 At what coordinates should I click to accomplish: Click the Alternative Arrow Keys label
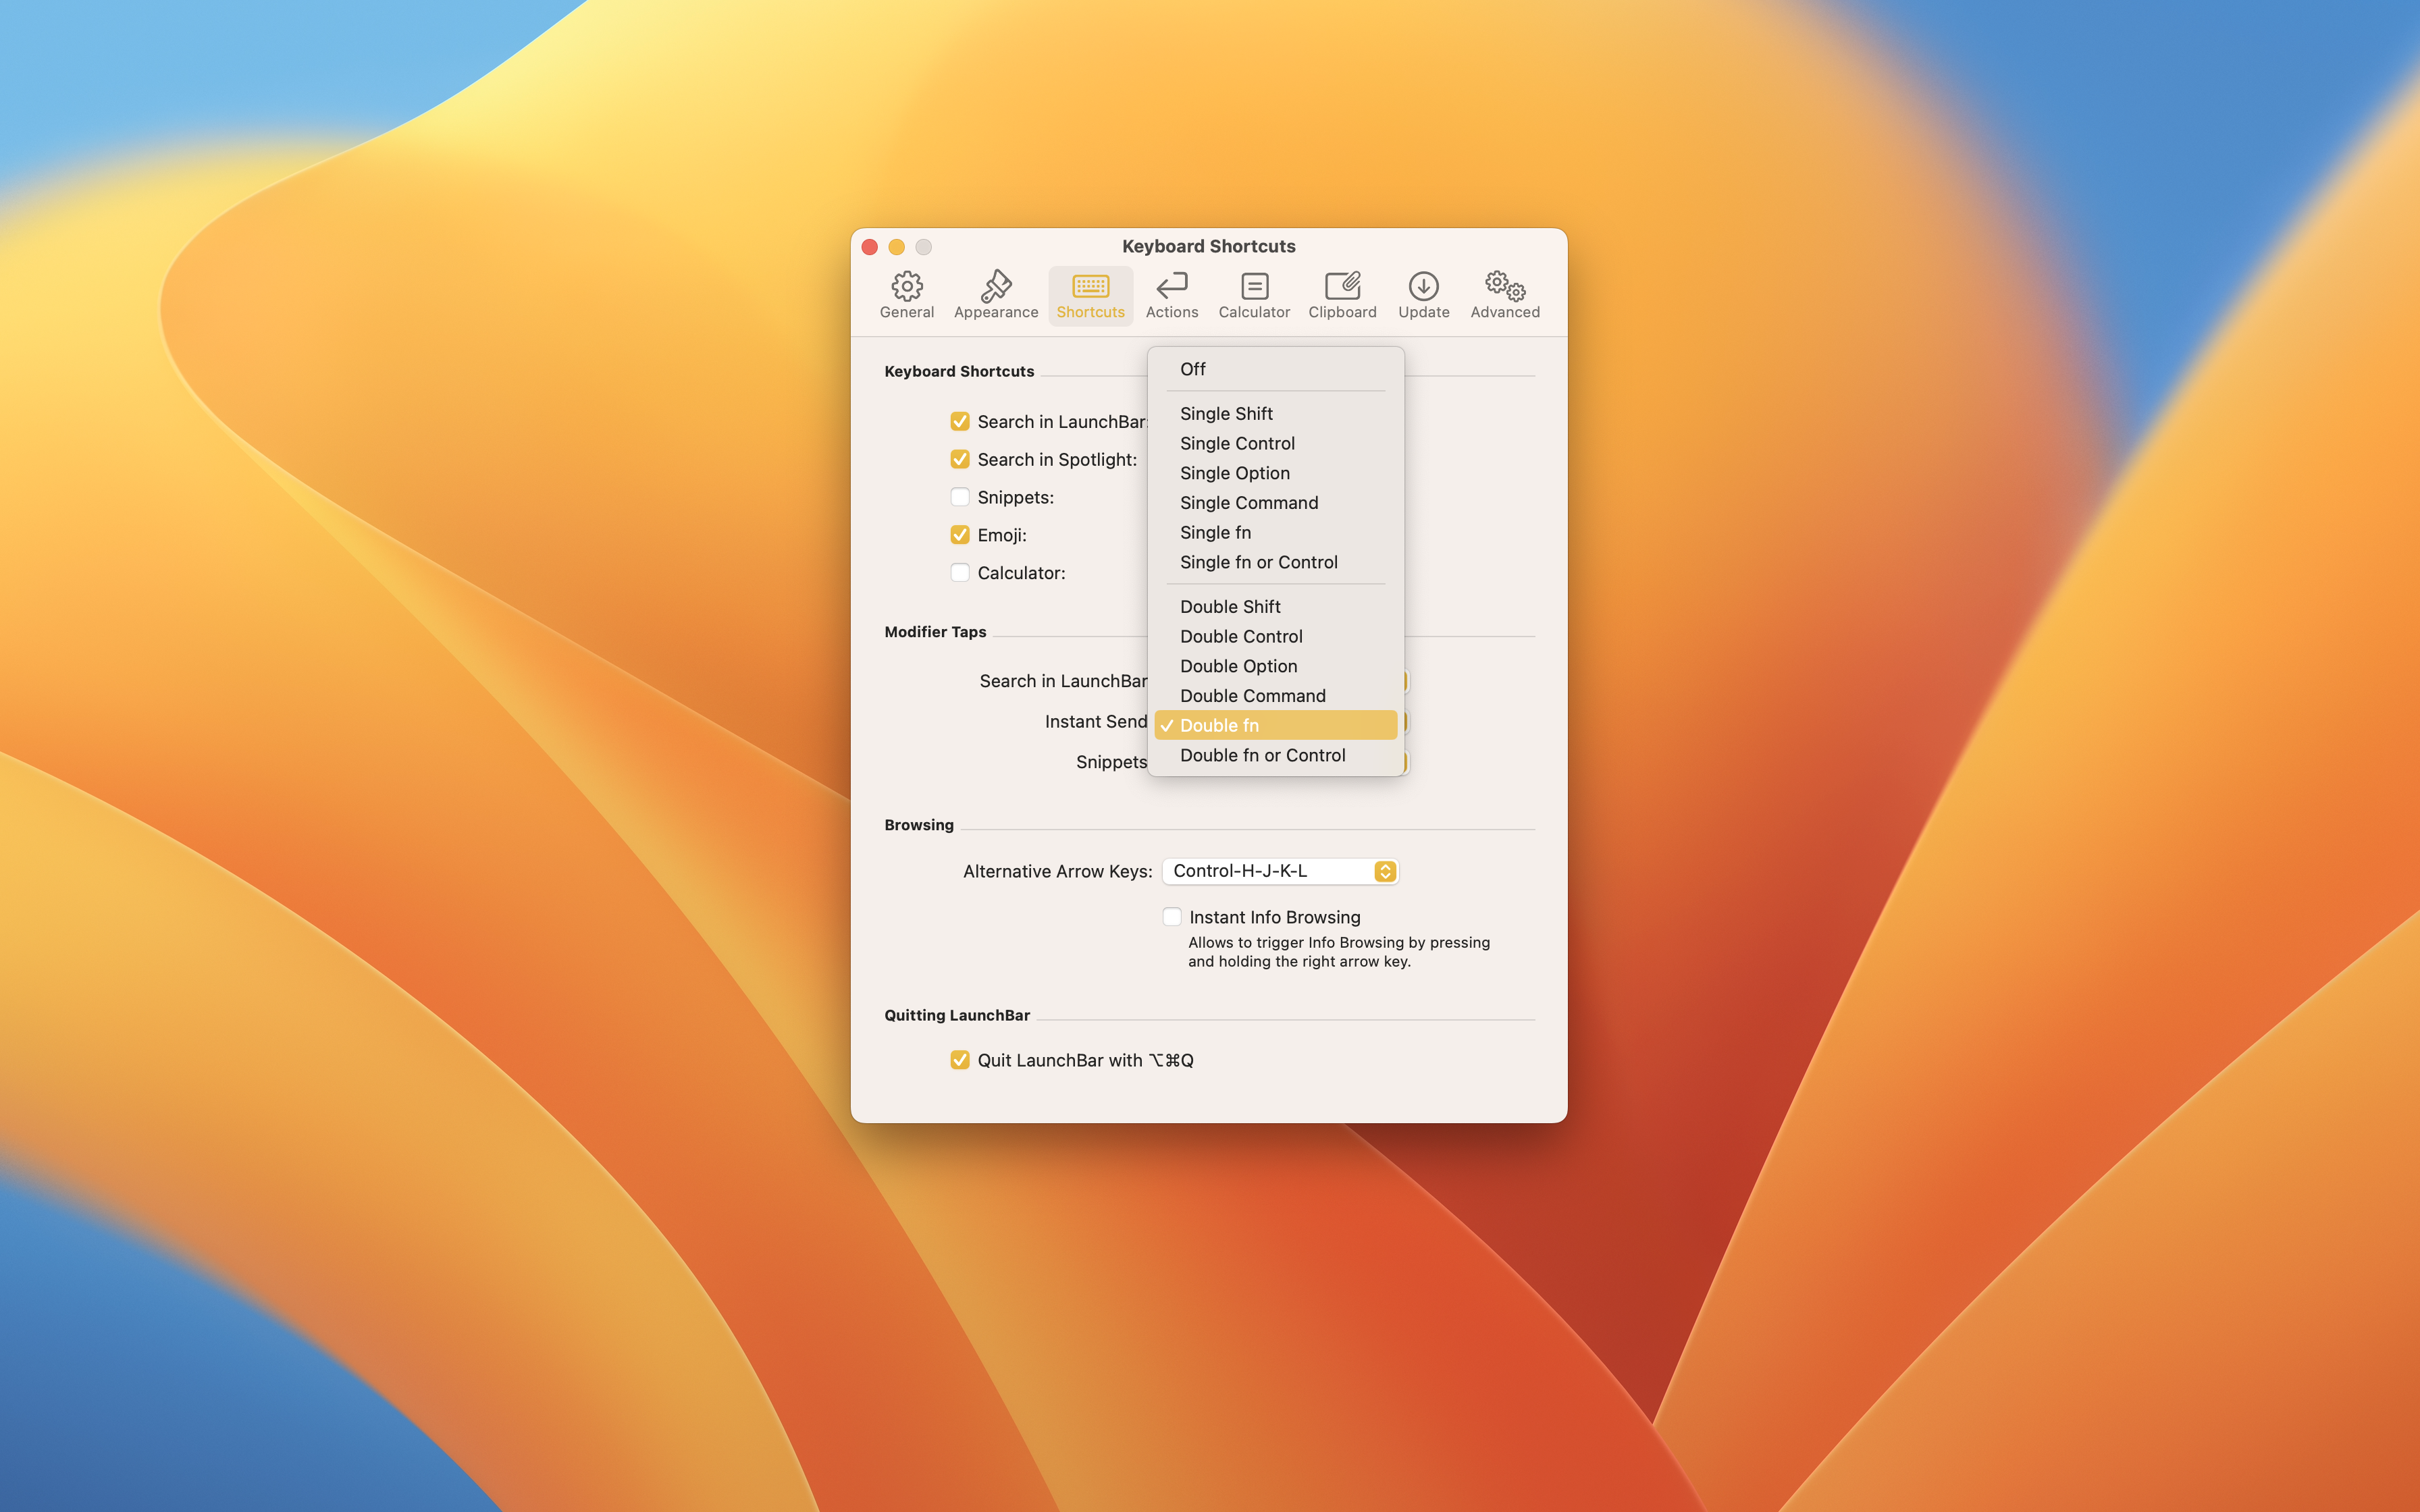click(x=1057, y=871)
